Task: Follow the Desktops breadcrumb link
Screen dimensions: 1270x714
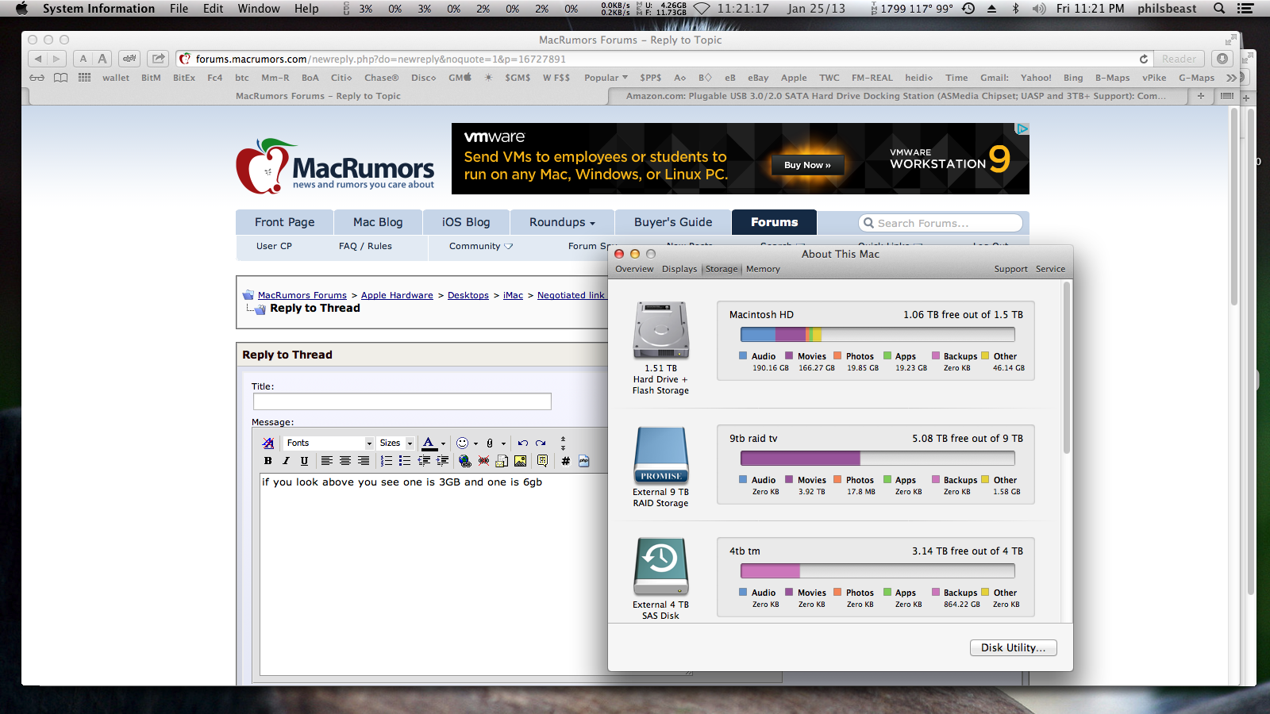Action: (x=468, y=295)
